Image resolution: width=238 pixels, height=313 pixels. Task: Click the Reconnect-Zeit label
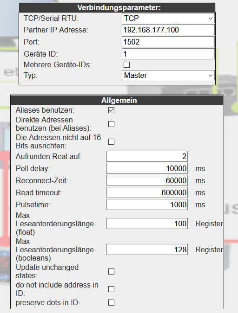tap(42, 180)
